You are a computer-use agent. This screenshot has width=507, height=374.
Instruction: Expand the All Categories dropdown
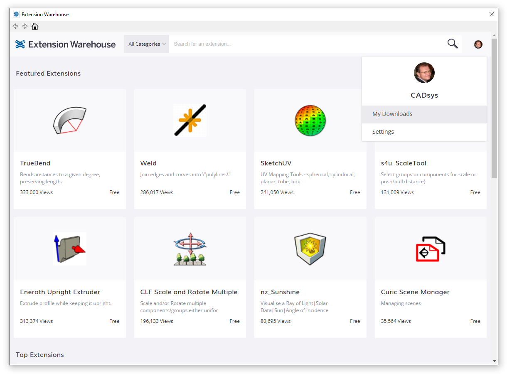tap(147, 44)
